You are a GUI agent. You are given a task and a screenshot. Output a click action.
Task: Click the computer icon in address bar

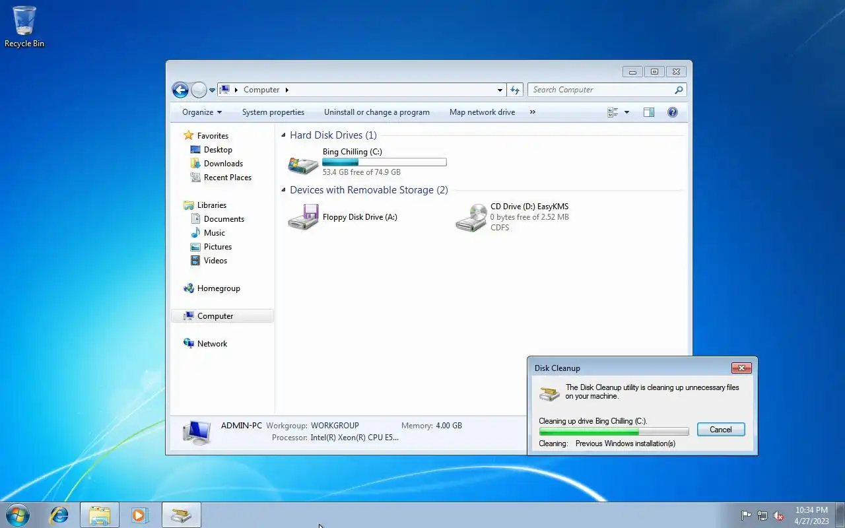[224, 90]
